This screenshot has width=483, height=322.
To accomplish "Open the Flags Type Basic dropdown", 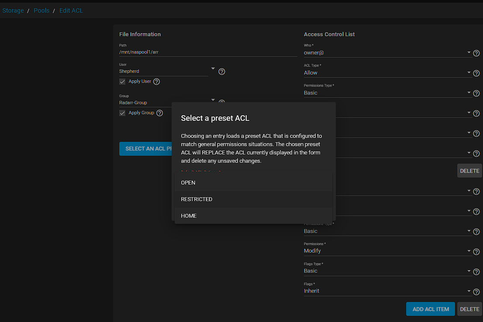I will click(469, 271).
